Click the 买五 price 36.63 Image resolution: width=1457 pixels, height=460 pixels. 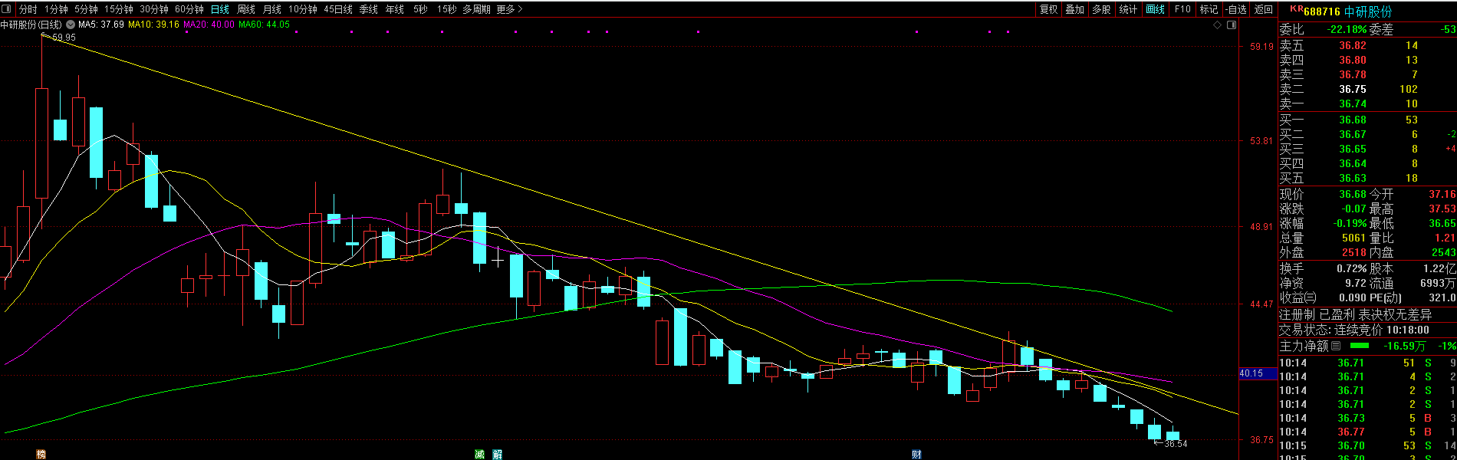coord(1353,178)
